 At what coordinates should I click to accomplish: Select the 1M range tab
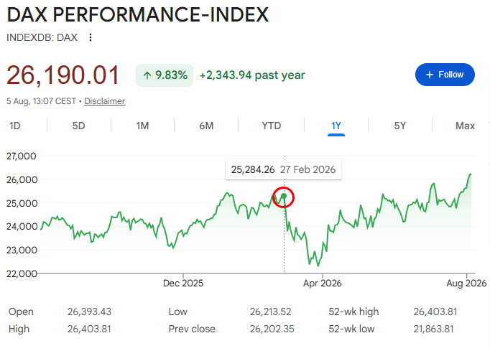(x=142, y=126)
